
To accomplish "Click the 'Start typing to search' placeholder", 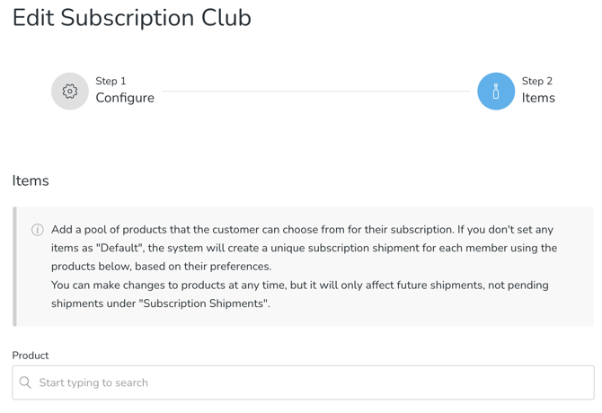I will pos(93,382).
